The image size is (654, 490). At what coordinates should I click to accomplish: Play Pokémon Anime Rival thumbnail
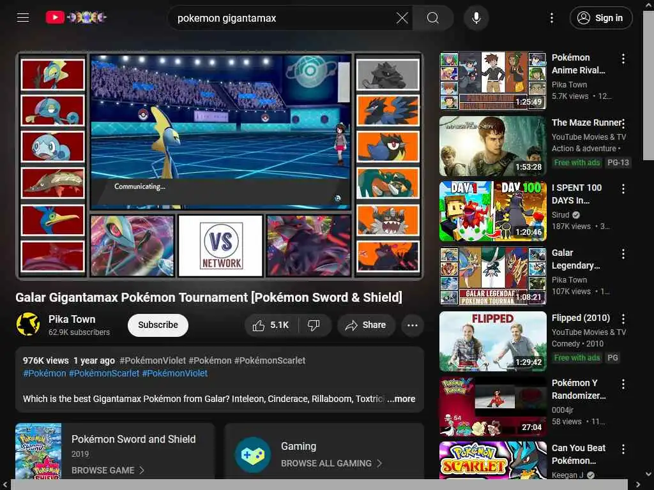tap(493, 81)
